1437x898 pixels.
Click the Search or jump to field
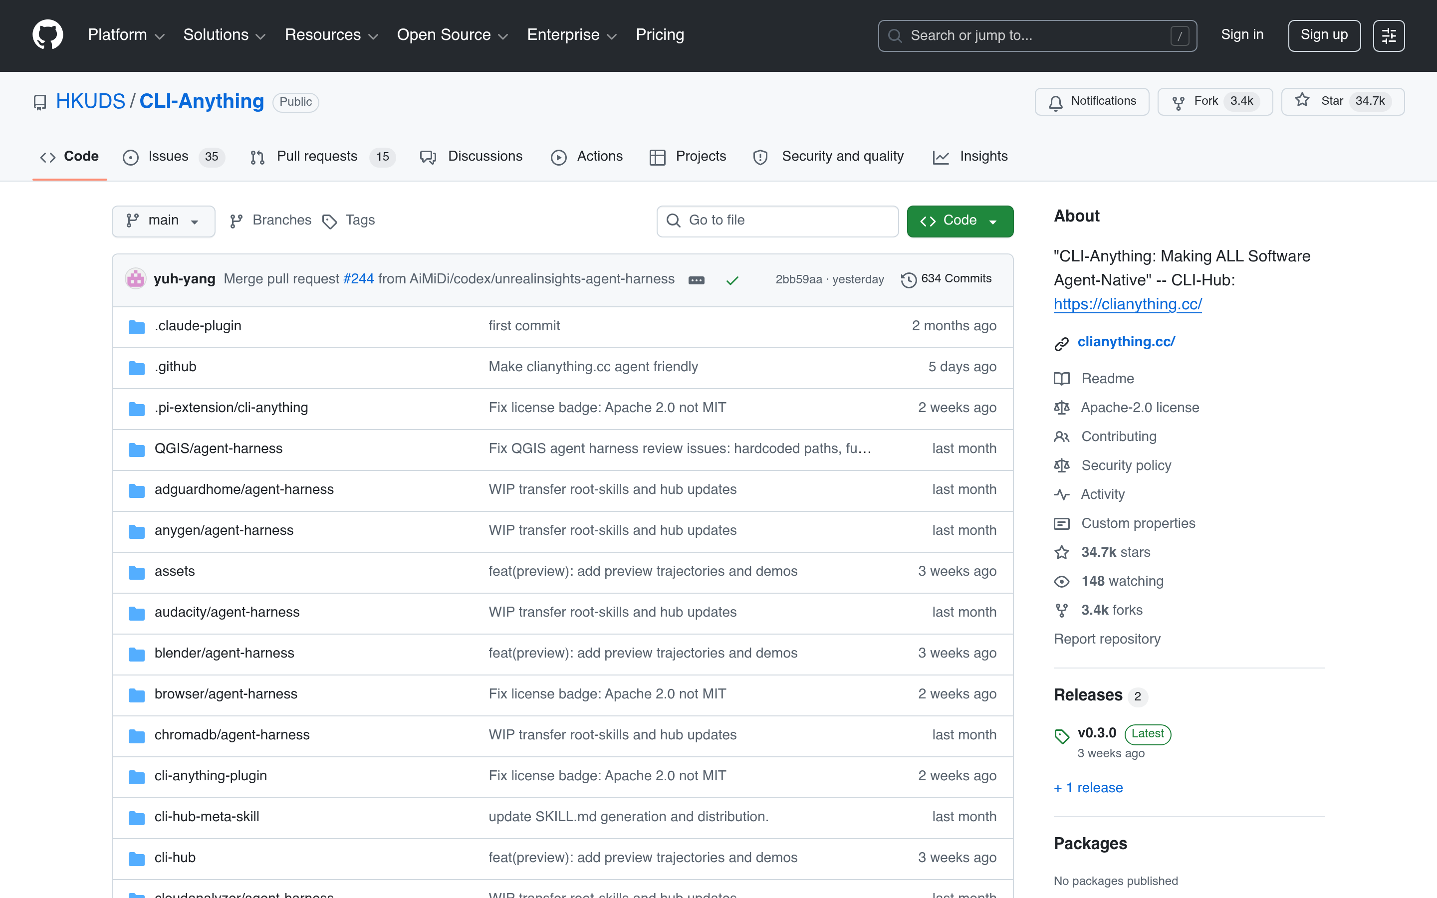pos(1037,35)
